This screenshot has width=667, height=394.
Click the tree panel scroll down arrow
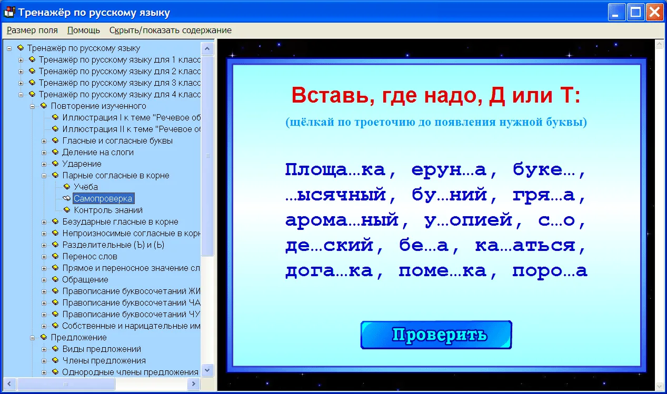point(208,370)
